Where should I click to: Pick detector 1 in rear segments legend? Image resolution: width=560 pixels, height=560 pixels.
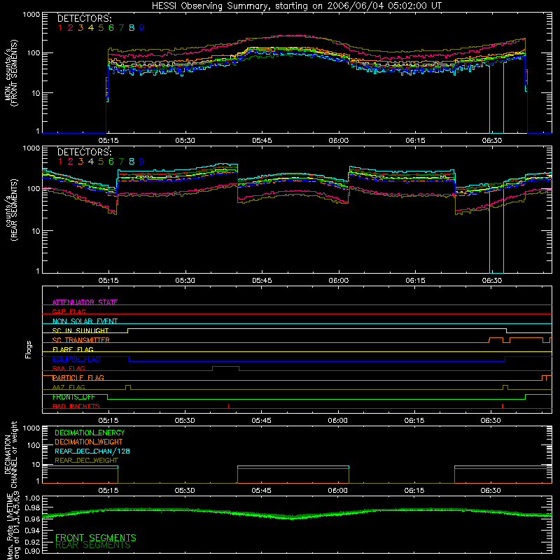point(60,162)
